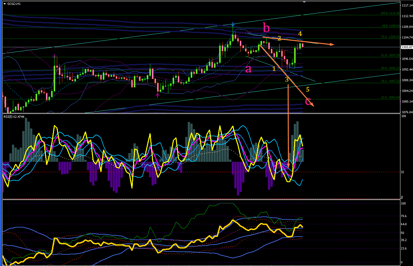Click the yellow wave number '4' label

pyautogui.click(x=300, y=33)
